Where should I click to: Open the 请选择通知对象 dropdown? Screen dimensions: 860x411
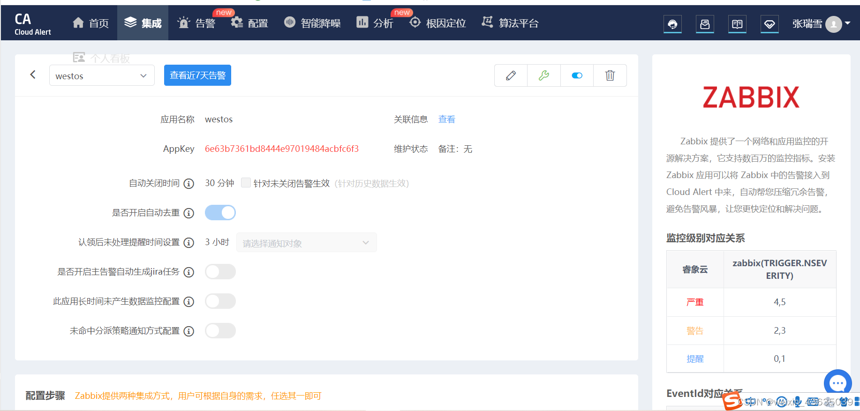[x=306, y=243]
